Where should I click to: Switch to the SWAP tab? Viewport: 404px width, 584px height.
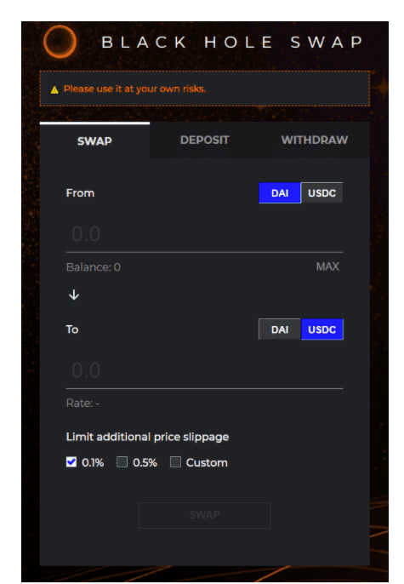click(94, 140)
